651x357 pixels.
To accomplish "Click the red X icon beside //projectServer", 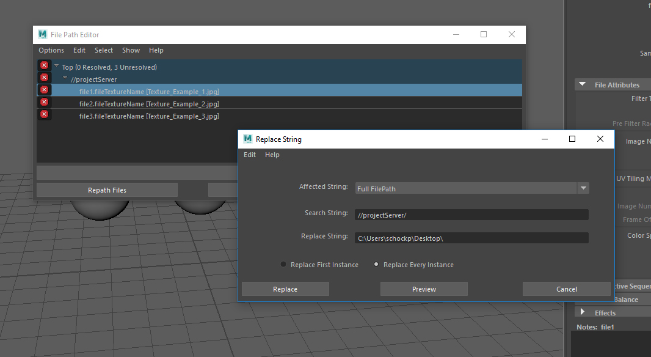I will [x=44, y=77].
